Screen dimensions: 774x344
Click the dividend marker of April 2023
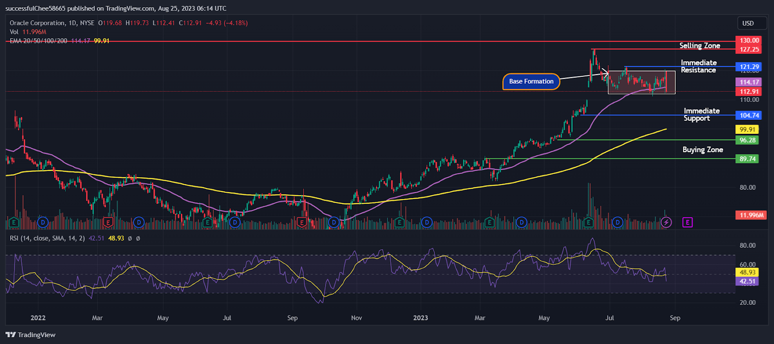point(521,222)
